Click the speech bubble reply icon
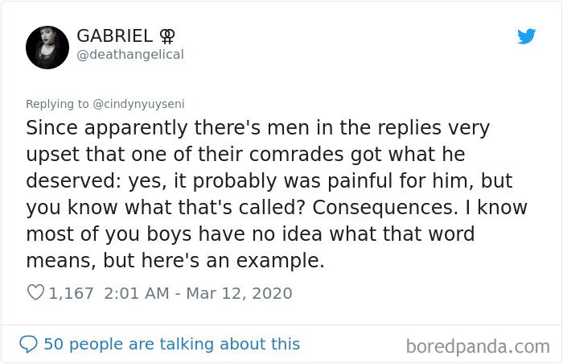 point(28,344)
